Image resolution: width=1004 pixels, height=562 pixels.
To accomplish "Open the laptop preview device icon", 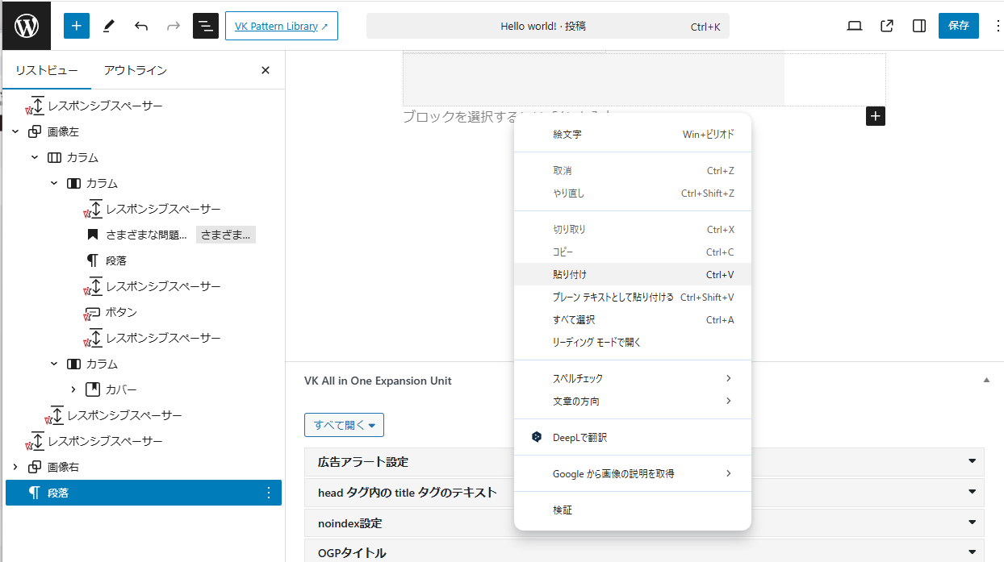I will click(855, 26).
